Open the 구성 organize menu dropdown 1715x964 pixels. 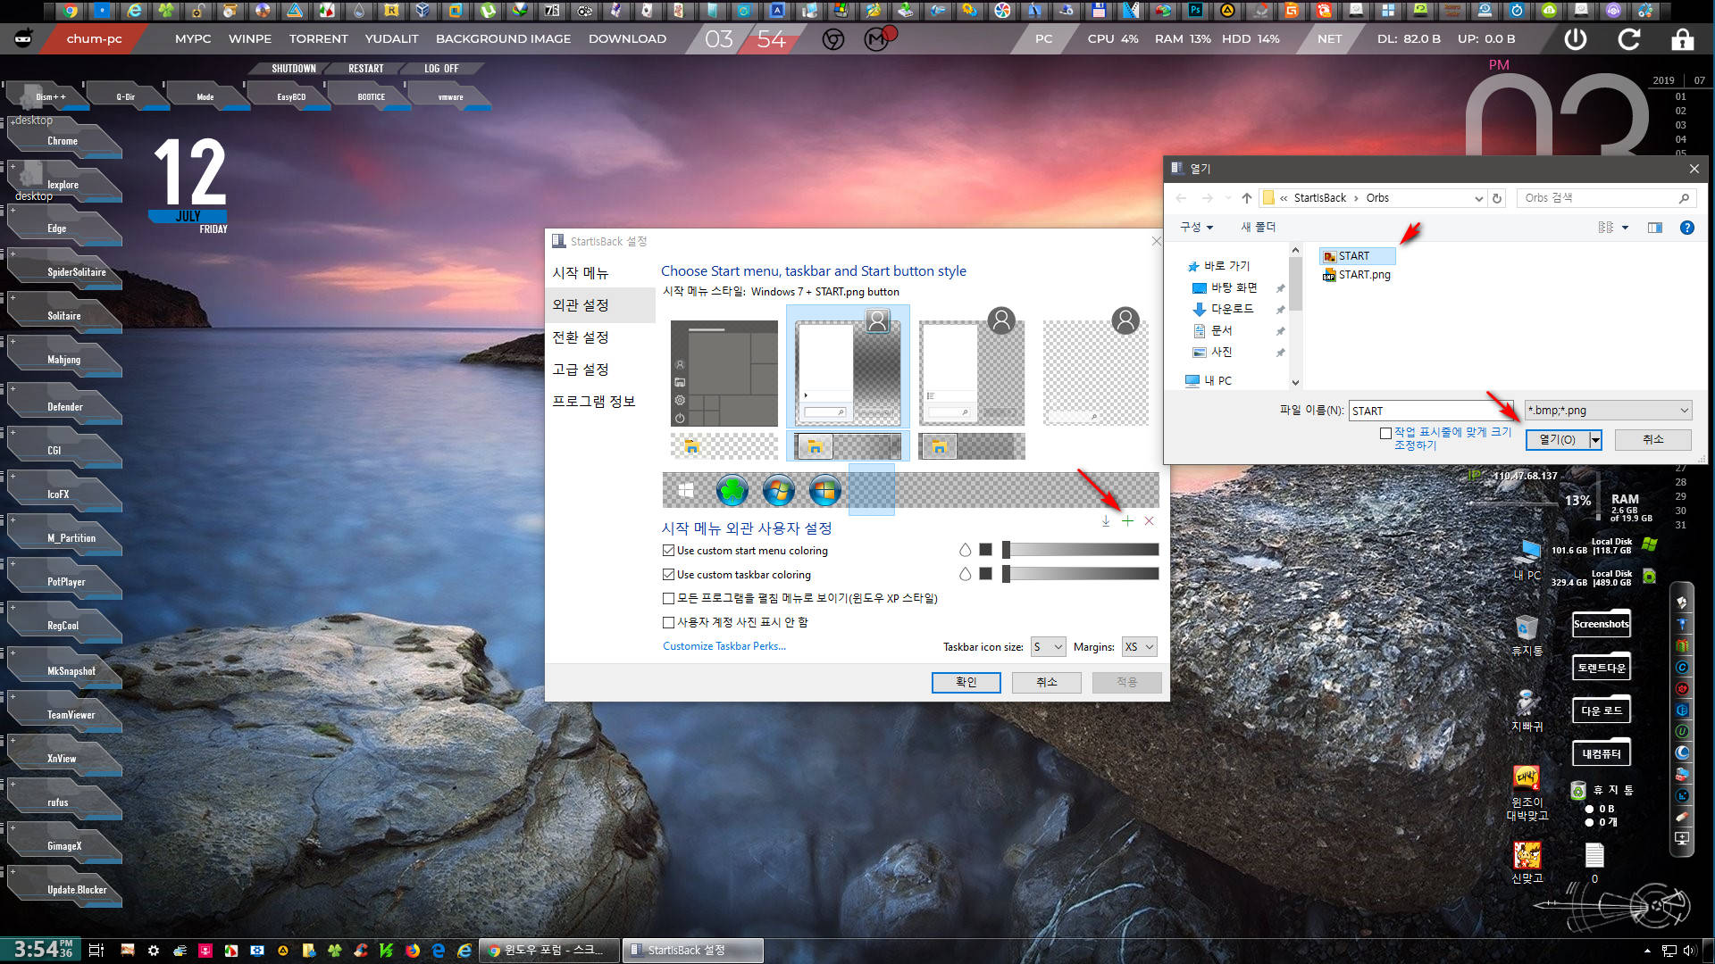[x=1196, y=228]
